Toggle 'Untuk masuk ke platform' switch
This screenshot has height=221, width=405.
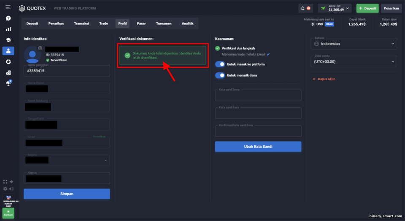point(220,64)
